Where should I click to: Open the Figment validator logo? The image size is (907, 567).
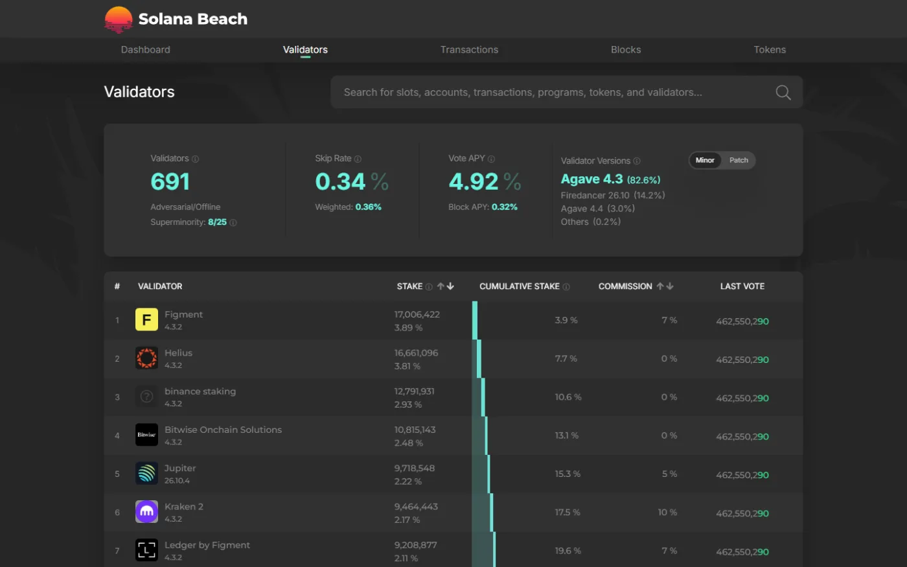[146, 319]
